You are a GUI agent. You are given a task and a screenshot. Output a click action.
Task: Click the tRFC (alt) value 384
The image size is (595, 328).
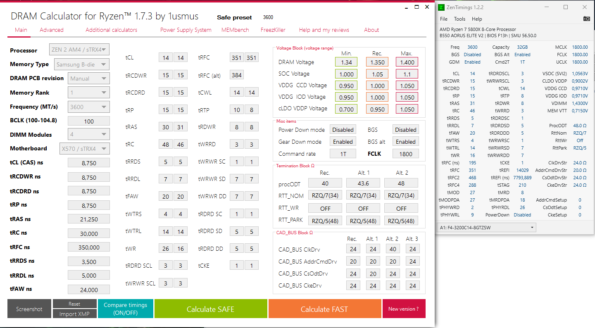[x=236, y=75]
